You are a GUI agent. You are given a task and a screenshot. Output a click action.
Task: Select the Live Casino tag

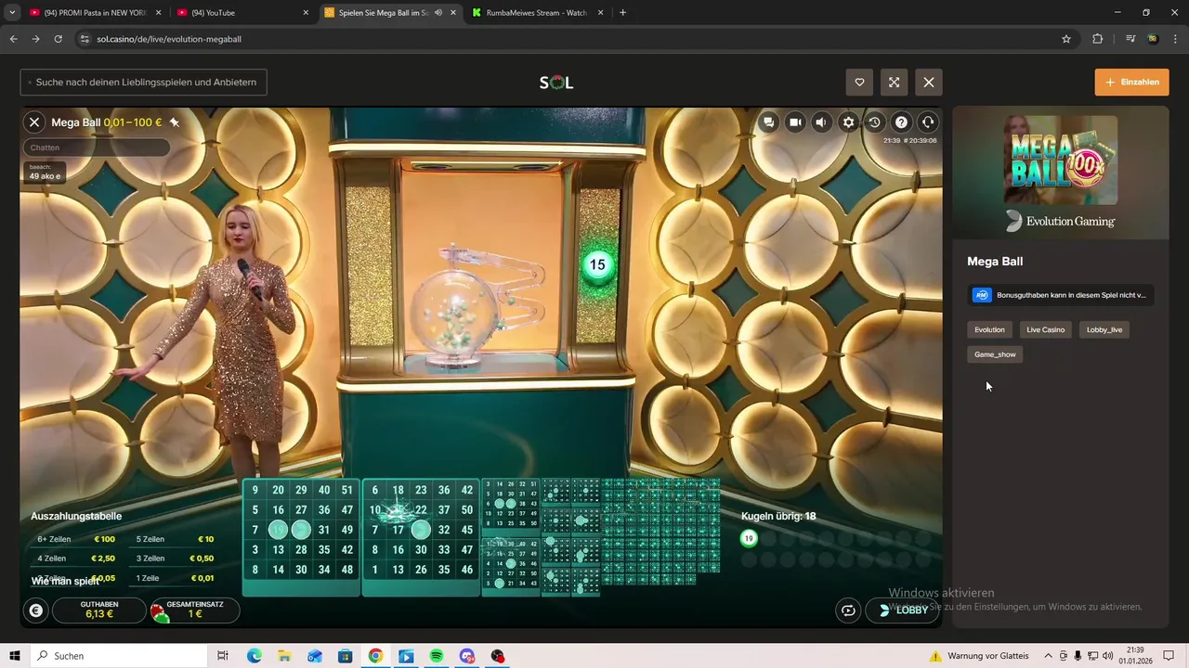1046,329
